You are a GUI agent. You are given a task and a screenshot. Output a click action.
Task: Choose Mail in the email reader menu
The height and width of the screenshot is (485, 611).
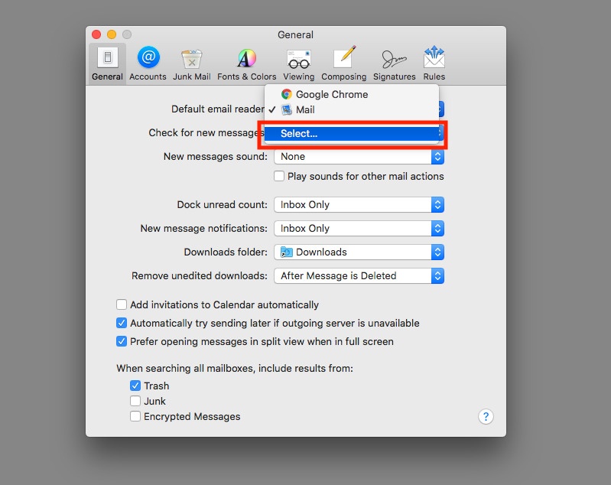tap(352, 110)
